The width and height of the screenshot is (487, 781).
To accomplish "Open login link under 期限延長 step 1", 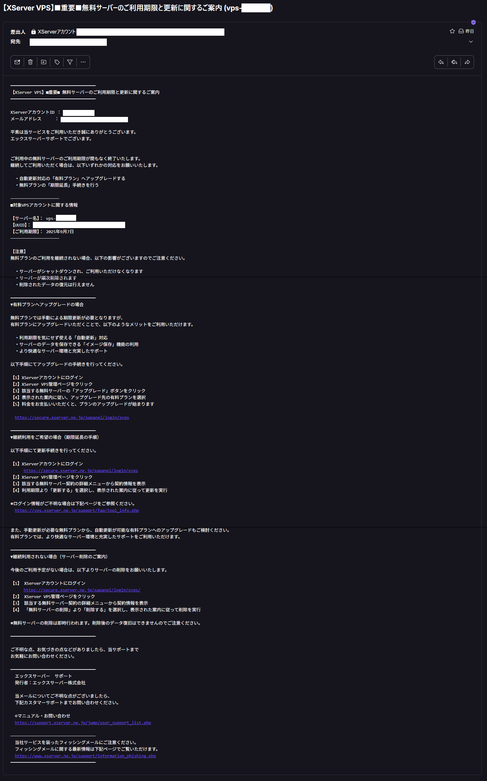I will point(81,471).
